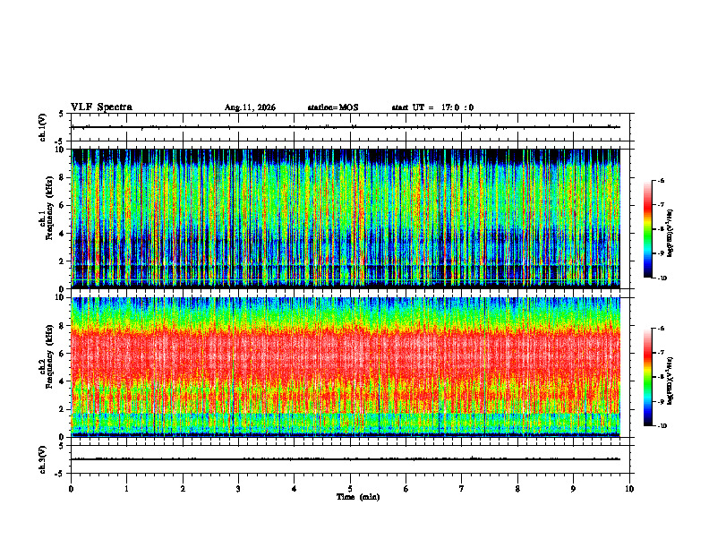
Task: Click the Time (min) axis label
Action: coord(358,497)
